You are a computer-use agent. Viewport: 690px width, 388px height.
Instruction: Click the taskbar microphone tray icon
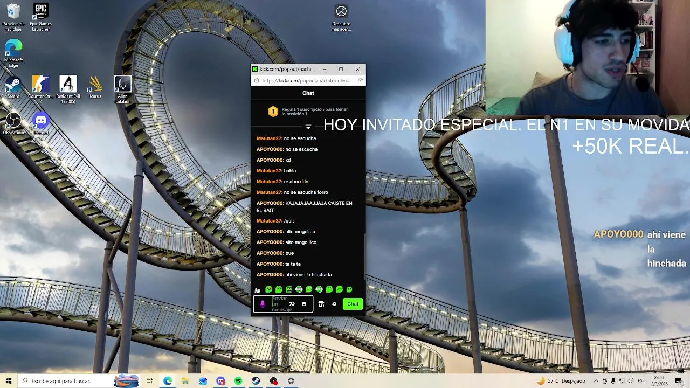(613, 381)
